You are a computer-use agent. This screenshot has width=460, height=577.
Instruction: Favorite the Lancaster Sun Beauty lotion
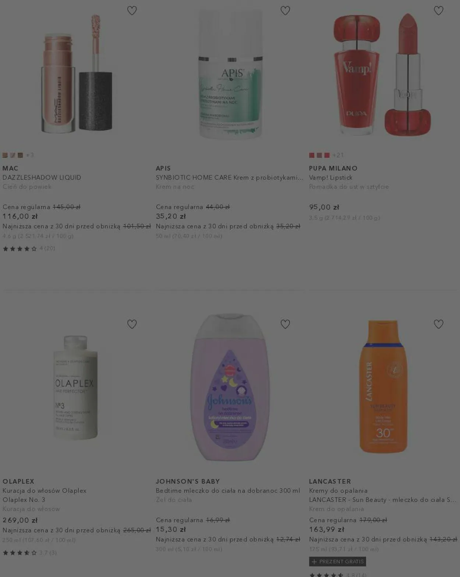point(438,324)
